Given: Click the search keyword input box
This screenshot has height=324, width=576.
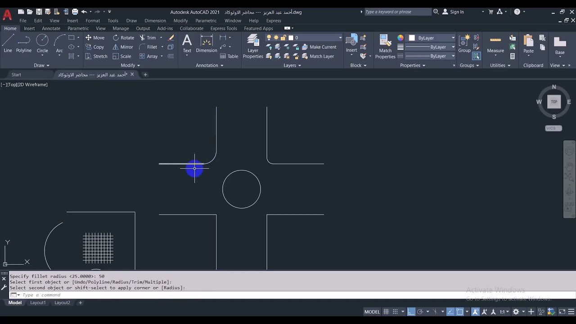Looking at the screenshot, I should 397,12.
